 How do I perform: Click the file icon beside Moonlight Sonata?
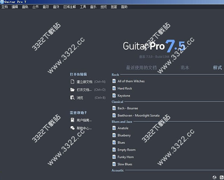point(114,115)
